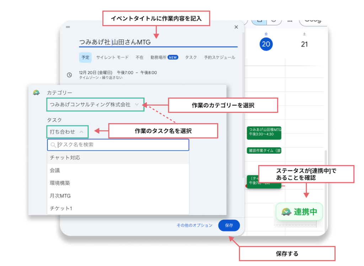
Task: Select the 予約スケジュール tab
Action: [x=219, y=57]
